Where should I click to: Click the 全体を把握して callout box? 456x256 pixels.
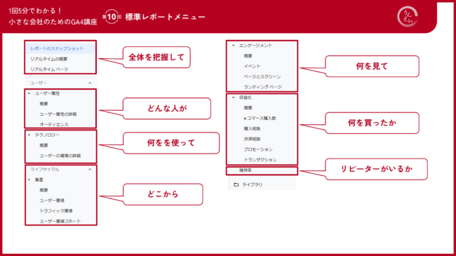156,58
